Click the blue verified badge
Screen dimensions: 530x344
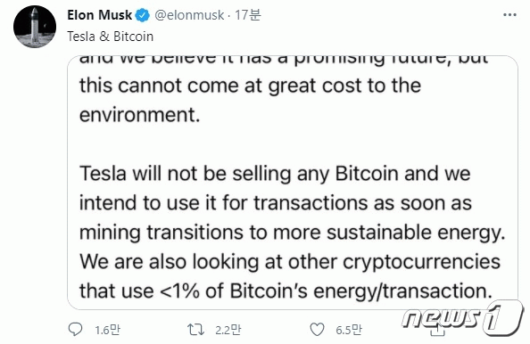click(x=142, y=15)
